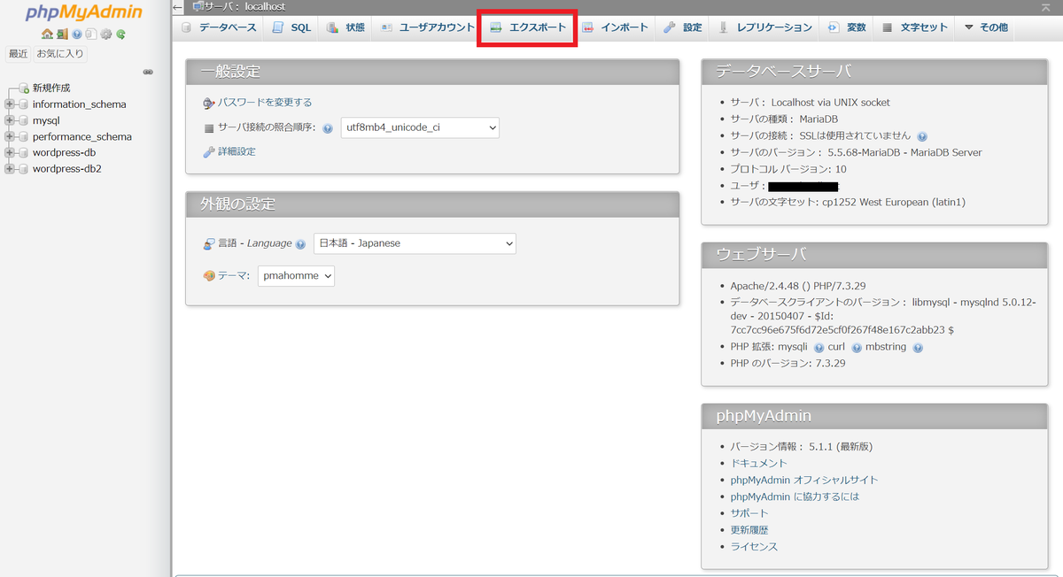Click the サーバ: localhost breadcrumb
This screenshot has width=1063, height=577.
(245, 6)
